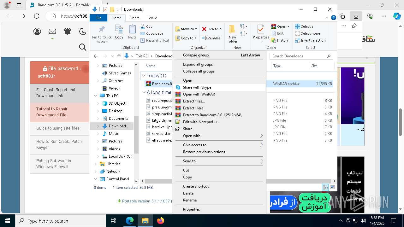Open the Copy to dropdown

[186, 38]
